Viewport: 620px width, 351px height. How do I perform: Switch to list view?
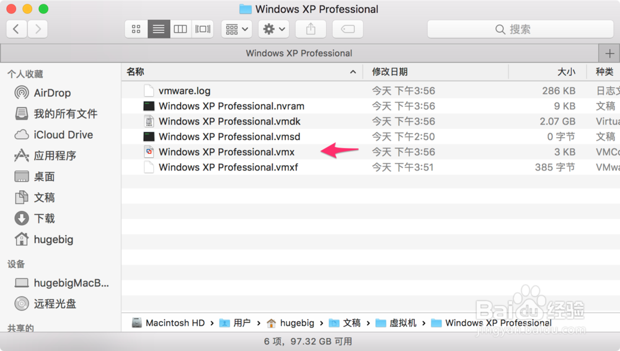pyautogui.click(x=159, y=29)
